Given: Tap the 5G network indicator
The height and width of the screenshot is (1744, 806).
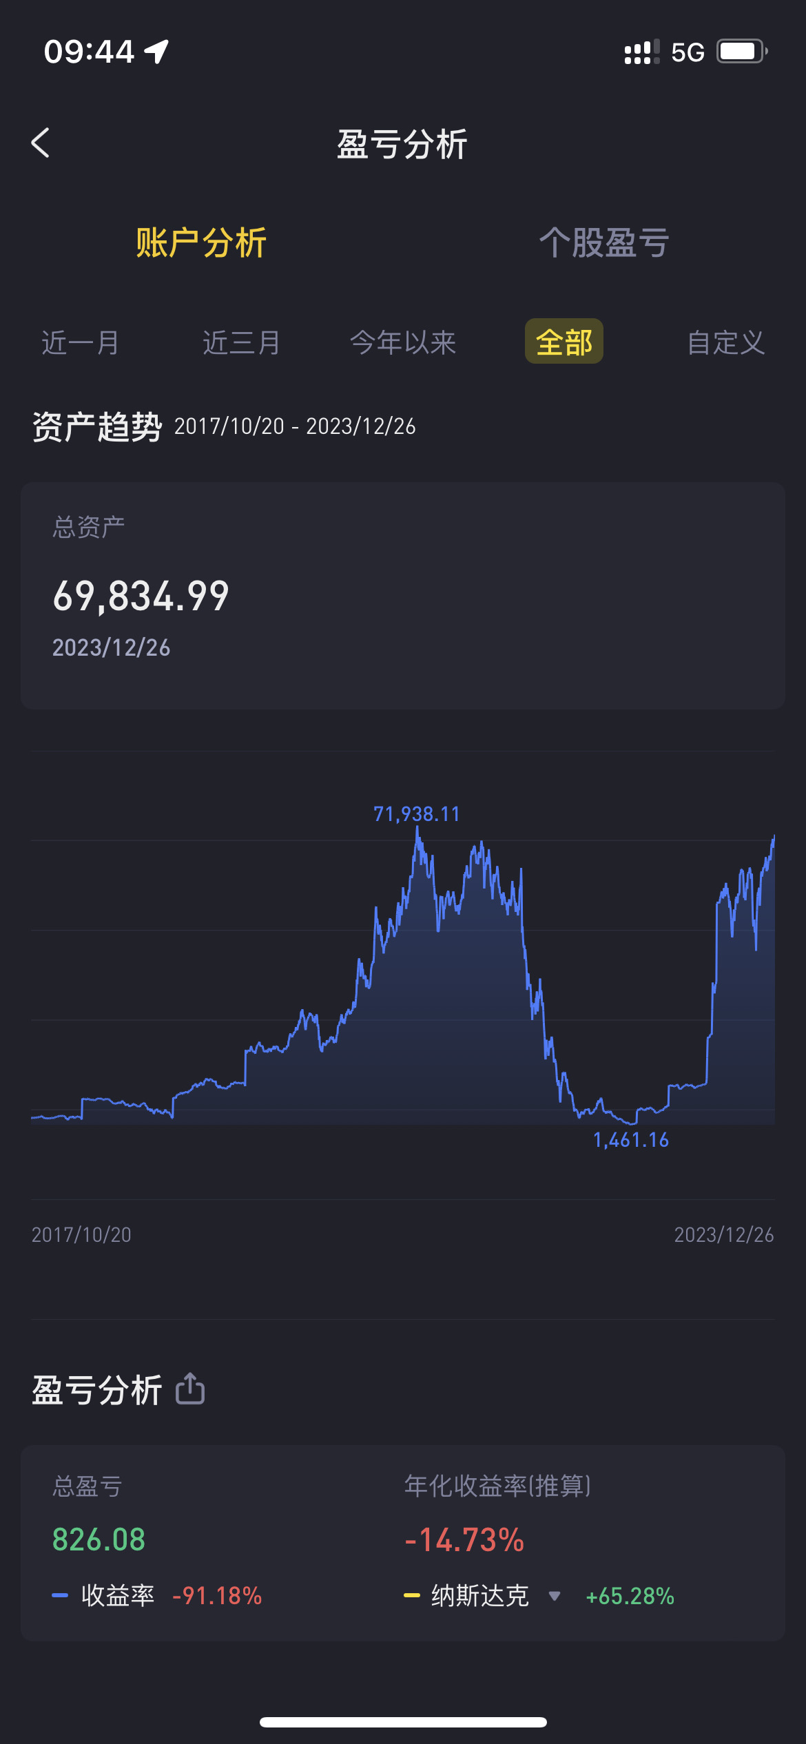Looking at the screenshot, I should click(688, 52).
